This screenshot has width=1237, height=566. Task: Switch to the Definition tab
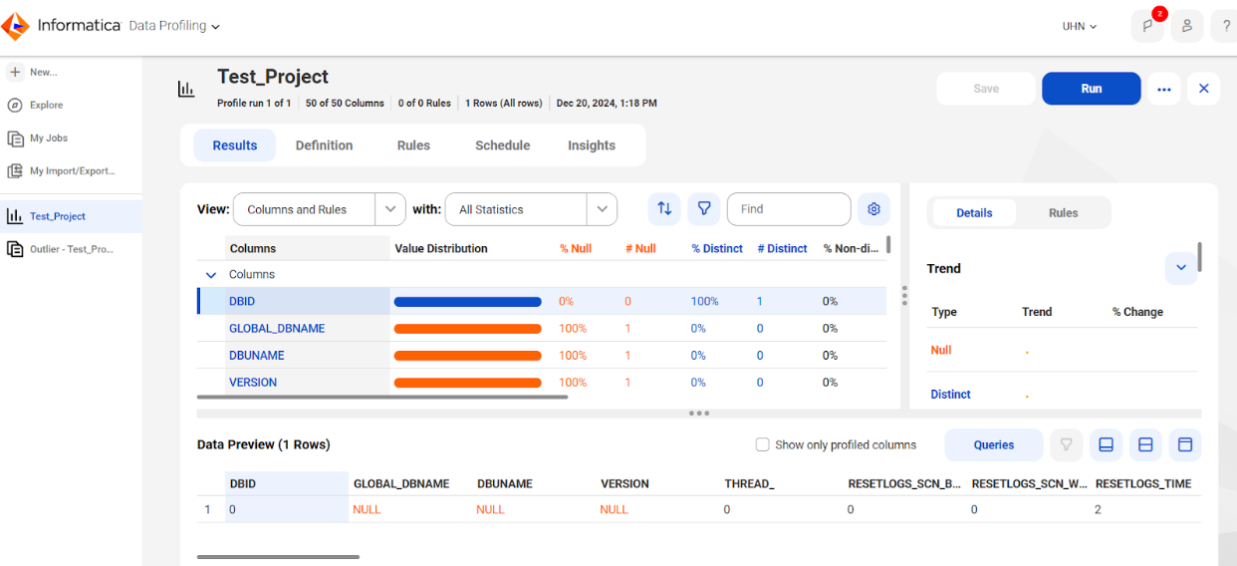point(324,145)
